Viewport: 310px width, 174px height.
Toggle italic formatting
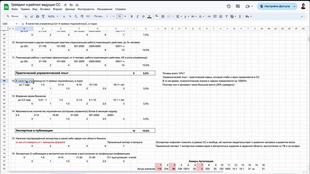point(138,16)
